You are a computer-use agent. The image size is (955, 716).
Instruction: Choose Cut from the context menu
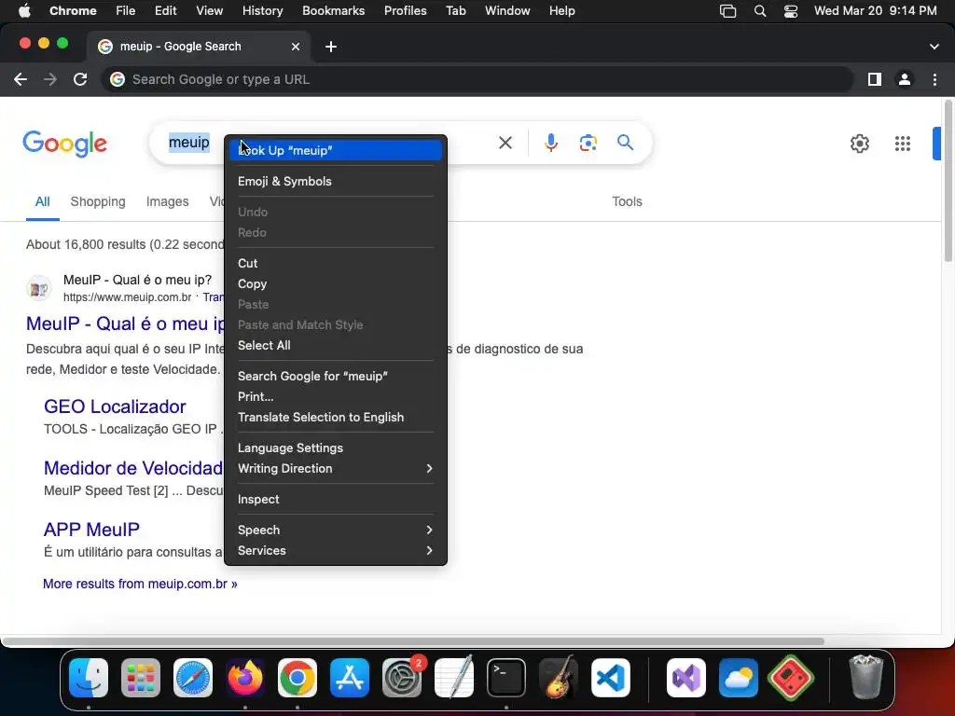(x=336, y=263)
